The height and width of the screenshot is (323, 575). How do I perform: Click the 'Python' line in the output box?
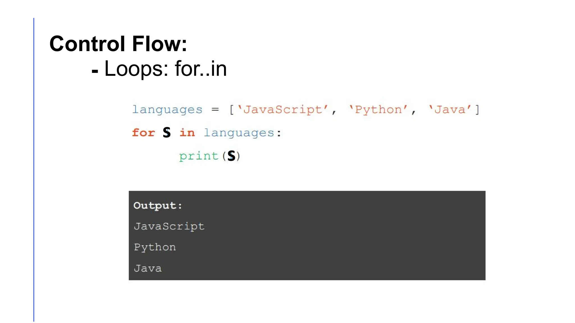[155, 247]
